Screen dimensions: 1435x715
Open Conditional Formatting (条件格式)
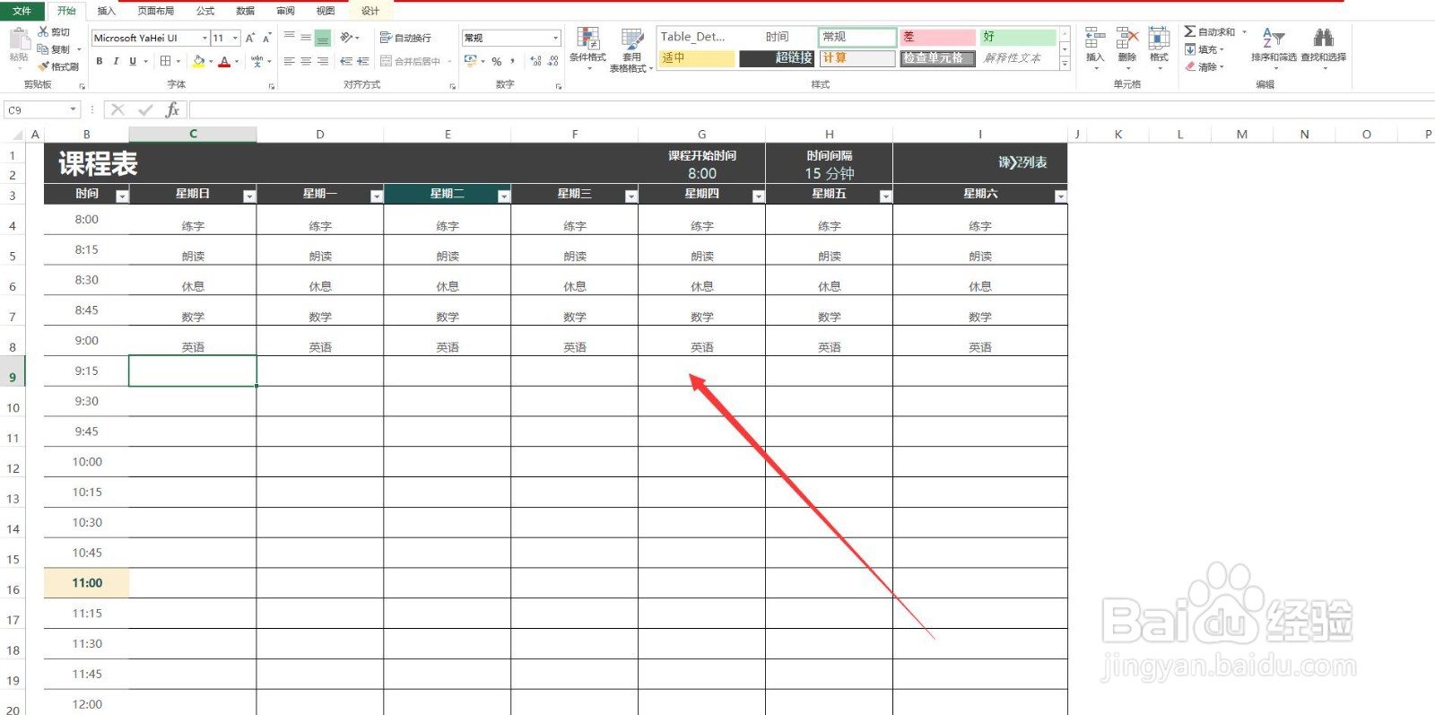[587, 49]
